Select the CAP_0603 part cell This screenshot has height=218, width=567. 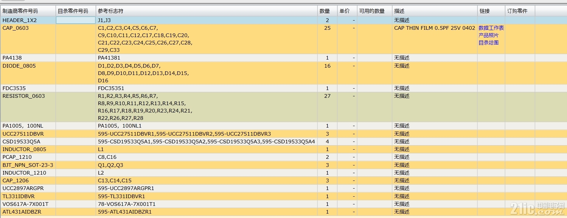click(28, 39)
